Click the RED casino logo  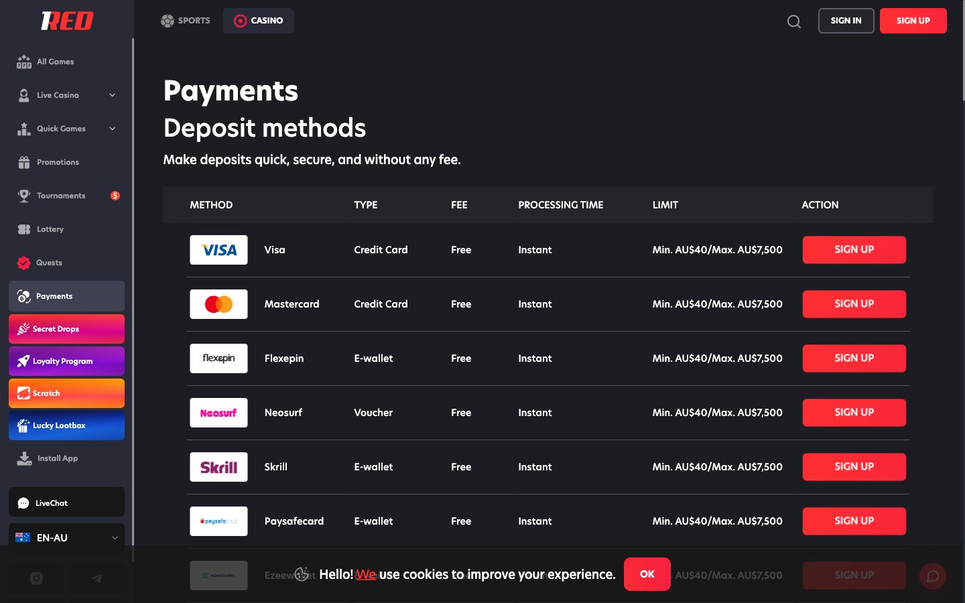point(67,21)
